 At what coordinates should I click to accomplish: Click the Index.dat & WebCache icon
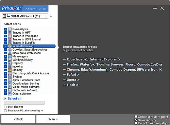click(10, 53)
